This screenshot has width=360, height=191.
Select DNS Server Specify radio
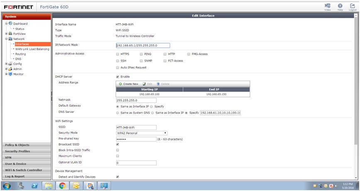[186, 113]
